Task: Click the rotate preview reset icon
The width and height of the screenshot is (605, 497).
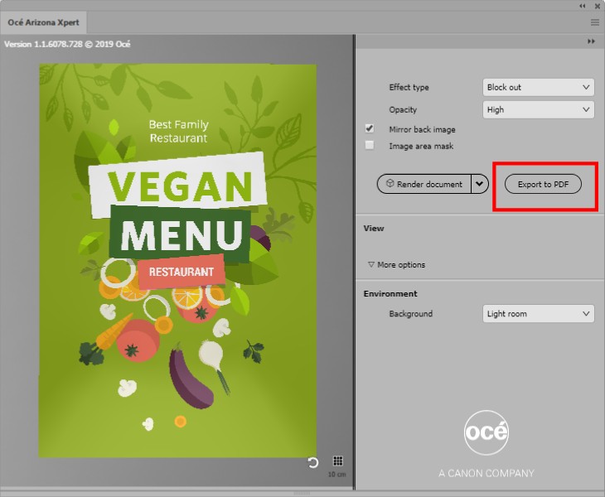Action: pos(313,462)
